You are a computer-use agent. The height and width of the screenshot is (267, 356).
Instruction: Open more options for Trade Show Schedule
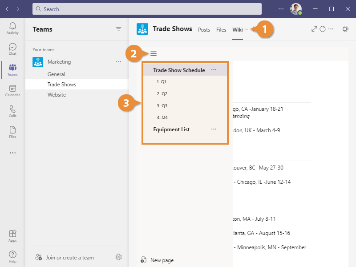[x=214, y=70]
